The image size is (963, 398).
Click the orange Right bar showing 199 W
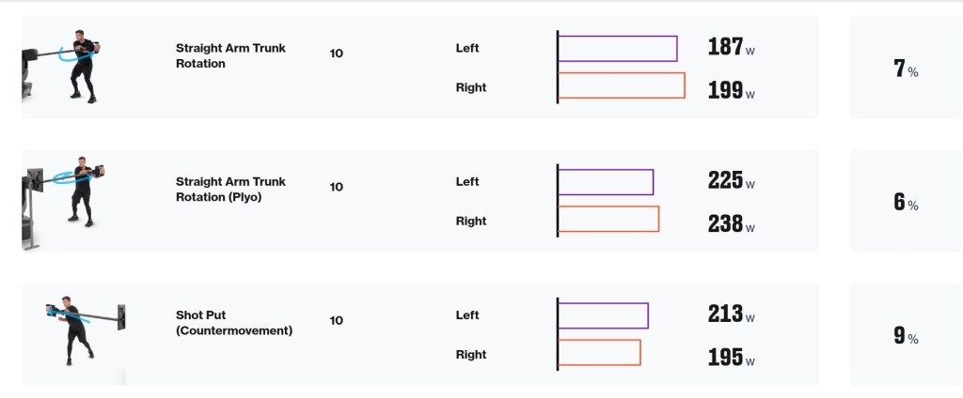(x=622, y=85)
